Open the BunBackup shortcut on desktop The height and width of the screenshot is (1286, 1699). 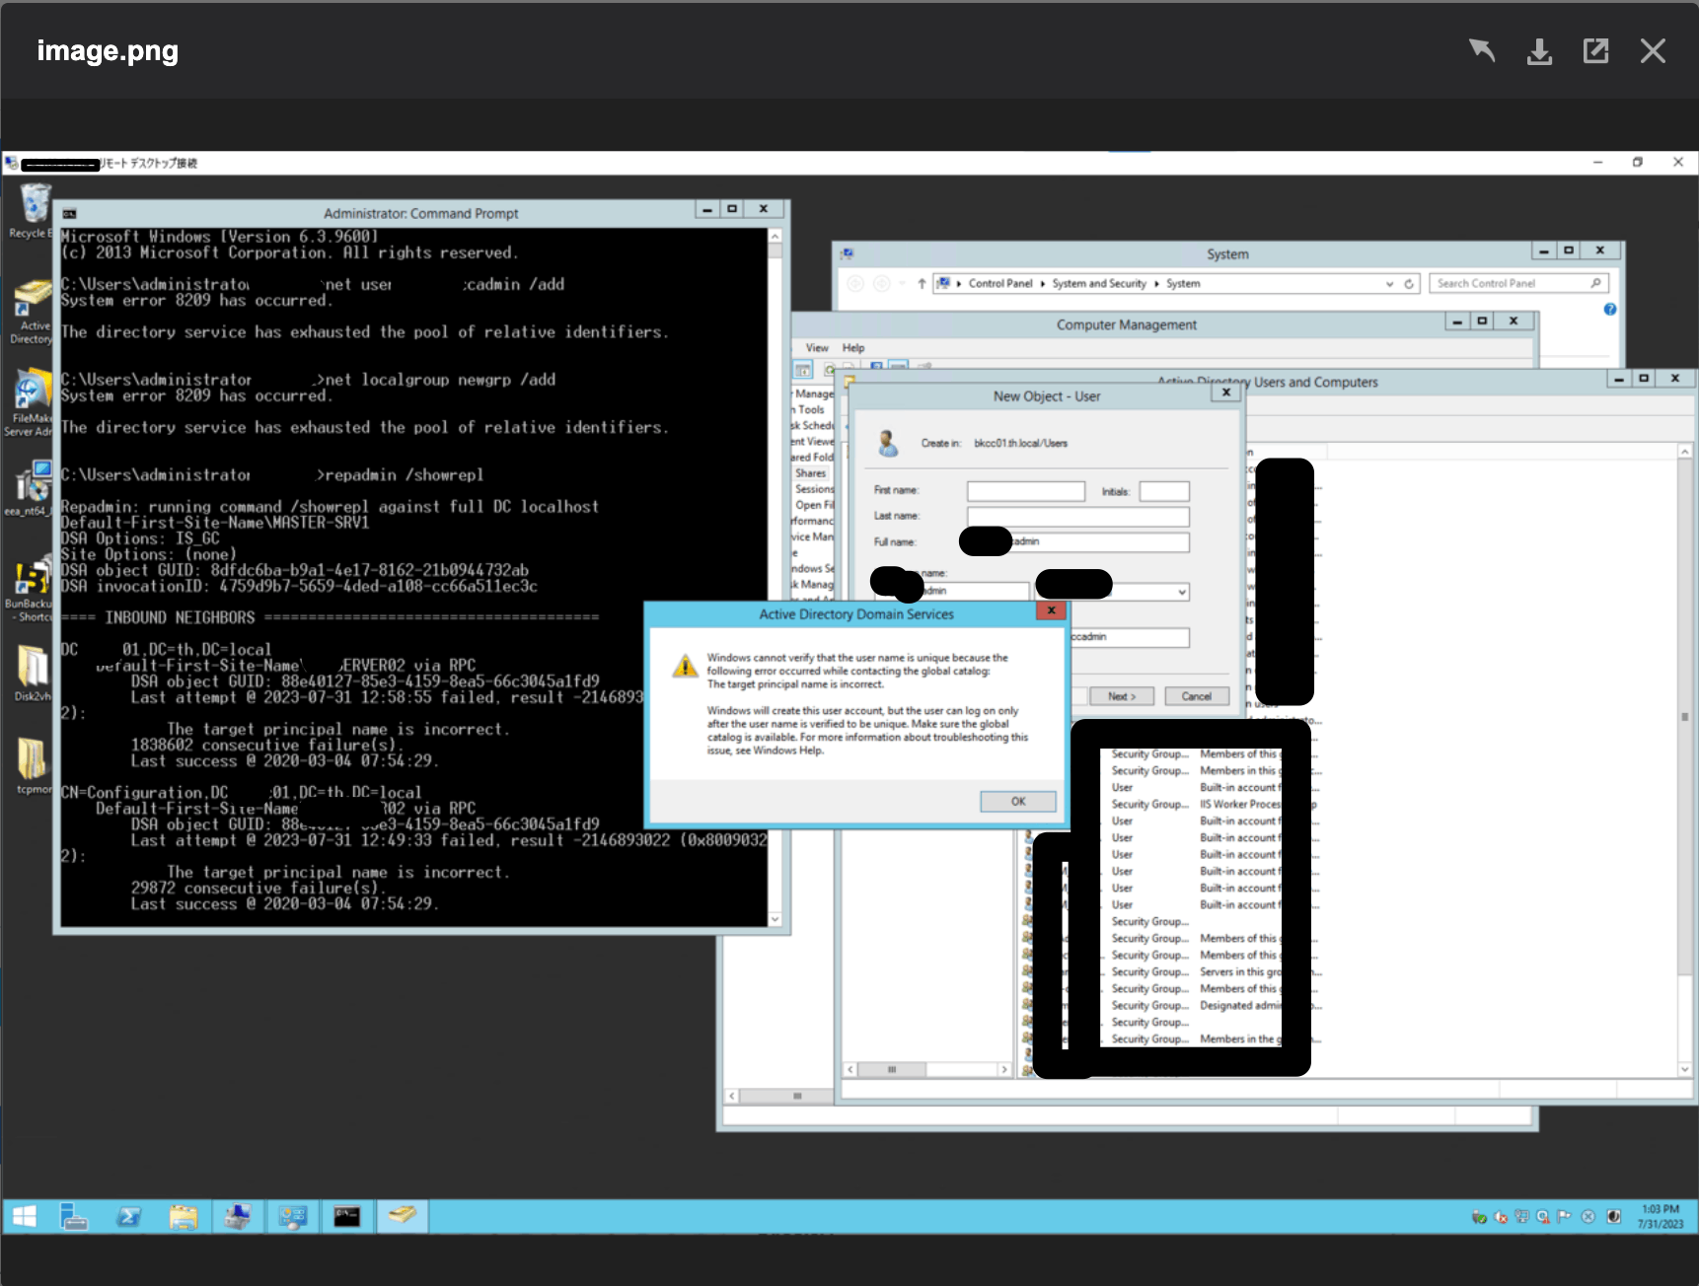[32, 590]
